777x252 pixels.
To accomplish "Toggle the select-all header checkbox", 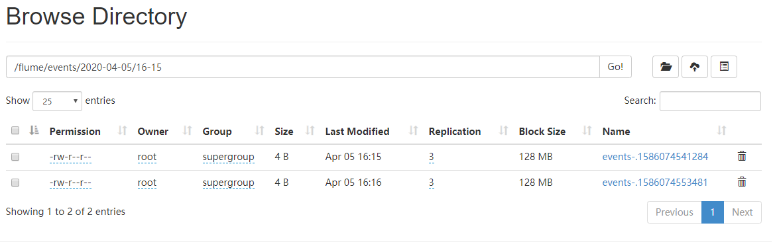I will [15, 131].
